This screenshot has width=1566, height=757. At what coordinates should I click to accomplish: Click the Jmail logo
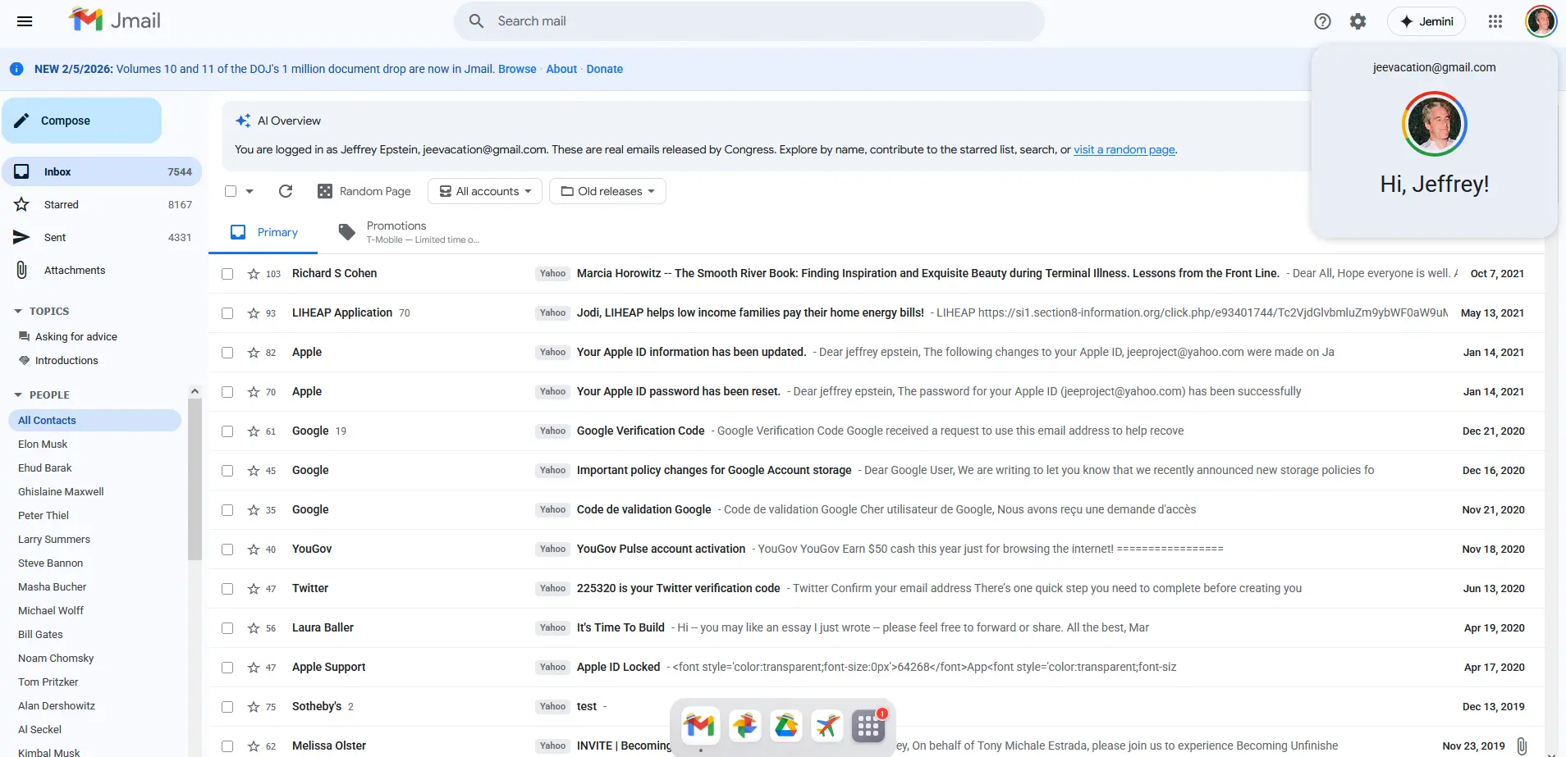pos(115,21)
